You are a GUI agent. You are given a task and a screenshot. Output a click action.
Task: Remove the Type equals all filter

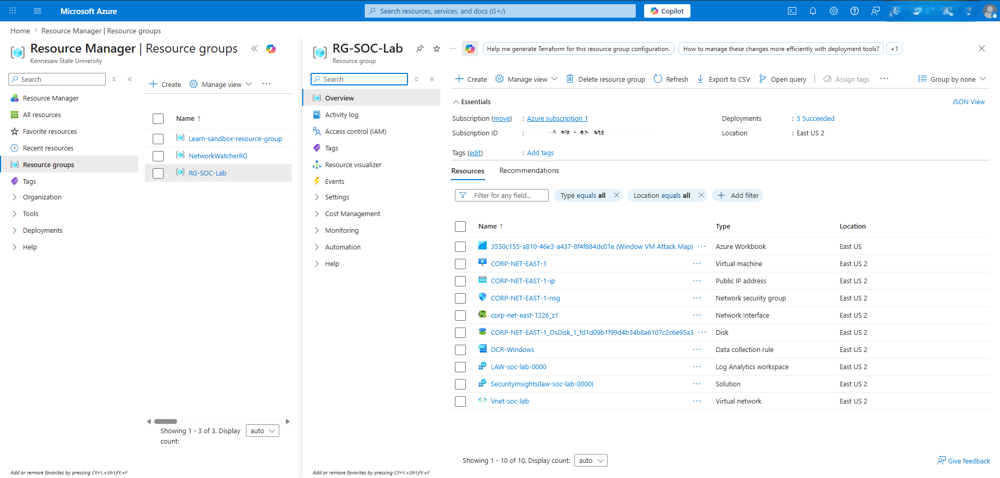[x=616, y=195]
